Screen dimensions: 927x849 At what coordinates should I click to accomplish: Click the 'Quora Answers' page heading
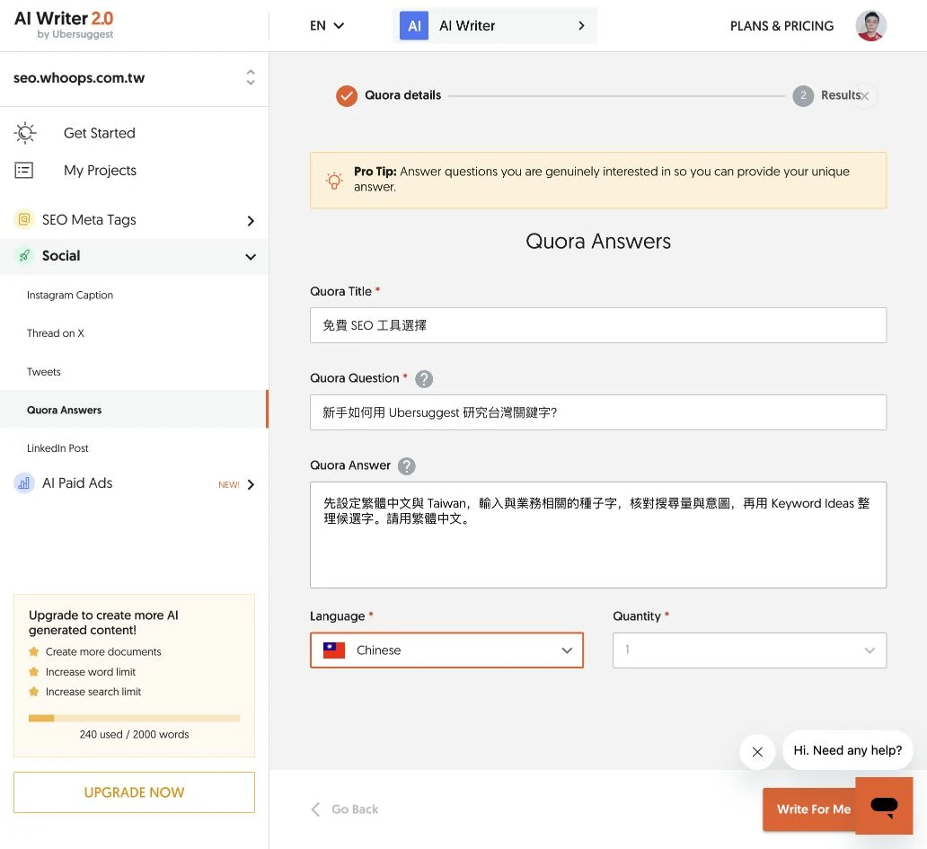click(597, 241)
